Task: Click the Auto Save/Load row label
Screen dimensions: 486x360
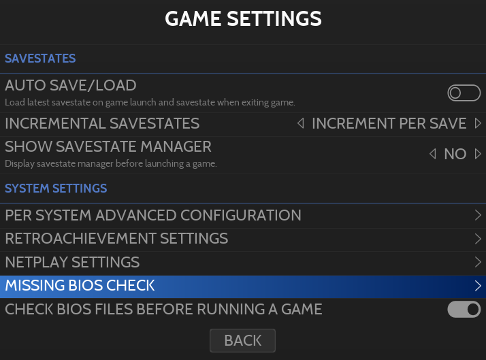Action: [x=71, y=86]
